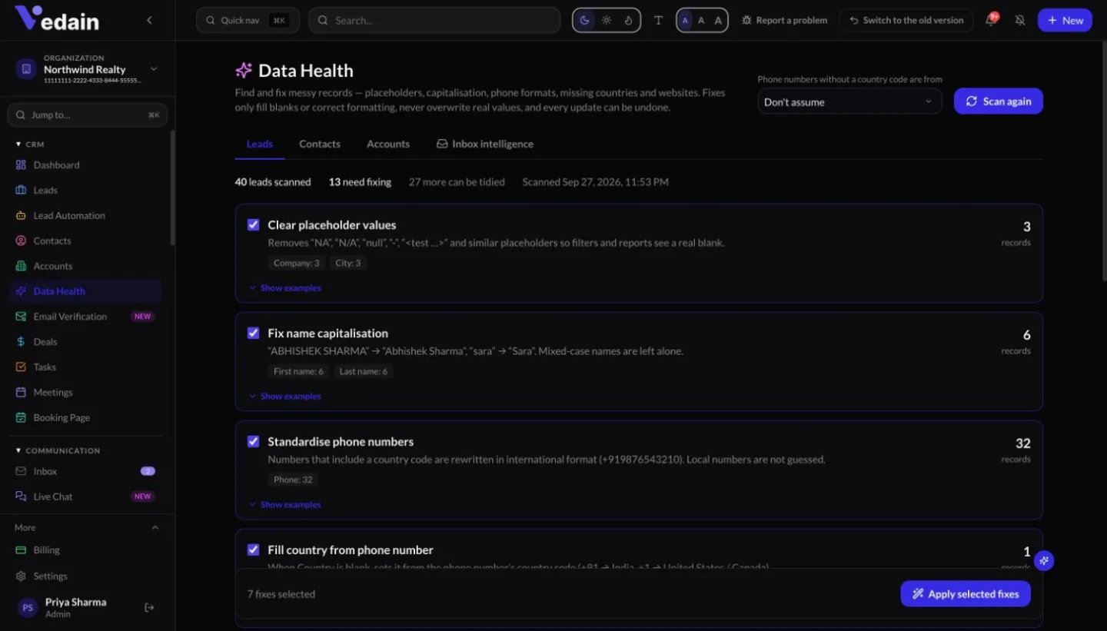Uncheck Standardise phone numbers

(253, 441)
